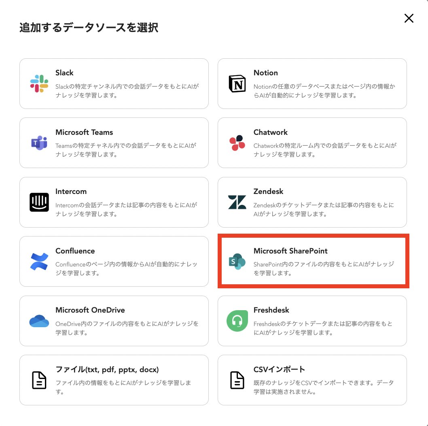Choose the CSVインポート title
Screen dimensions: 428x426
click(x=279, y=369)
